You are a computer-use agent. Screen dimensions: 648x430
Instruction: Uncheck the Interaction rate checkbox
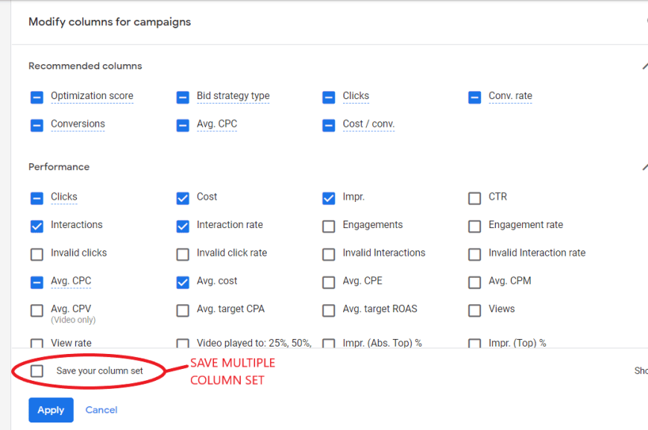[x=183, y=227]
